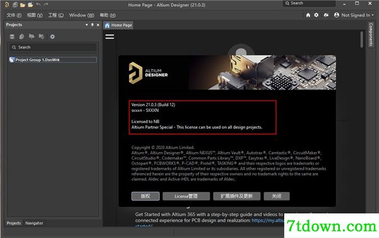Click the Save All documents icon

15,4
